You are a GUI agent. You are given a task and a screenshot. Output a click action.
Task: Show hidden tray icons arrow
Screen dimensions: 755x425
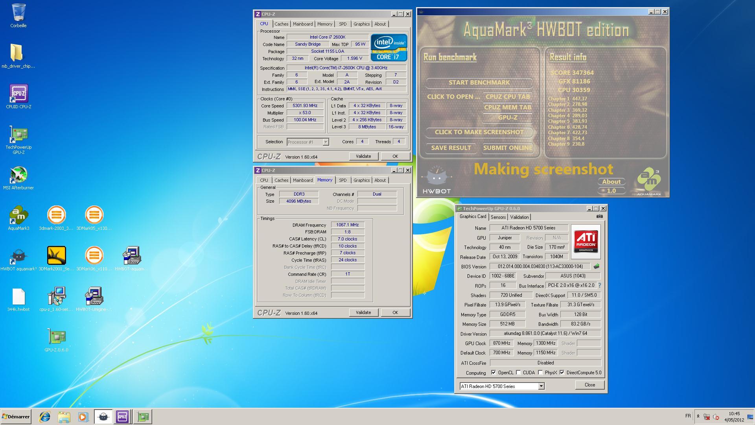698,416
